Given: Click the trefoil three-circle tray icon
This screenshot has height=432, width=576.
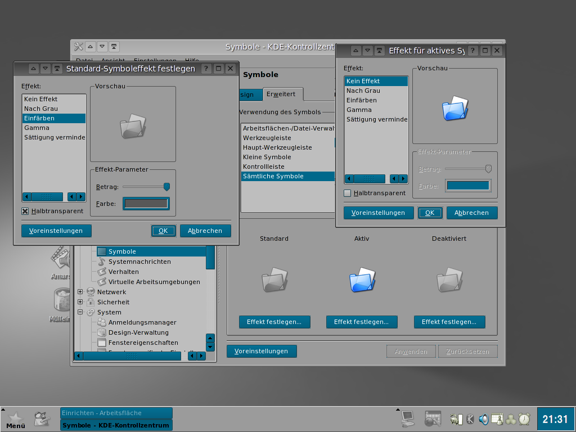Looking at the screenshot, I should (x=511, y=419).
